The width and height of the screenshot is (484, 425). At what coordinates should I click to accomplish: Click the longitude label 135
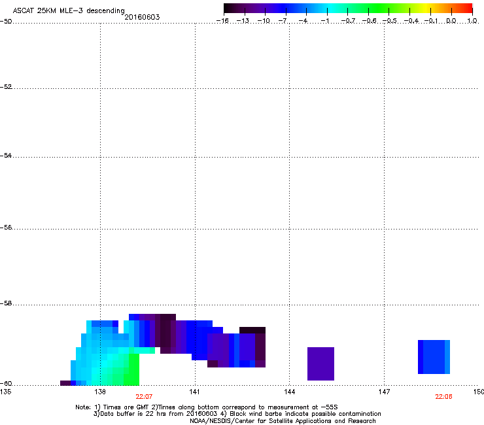tap(5, 392)
